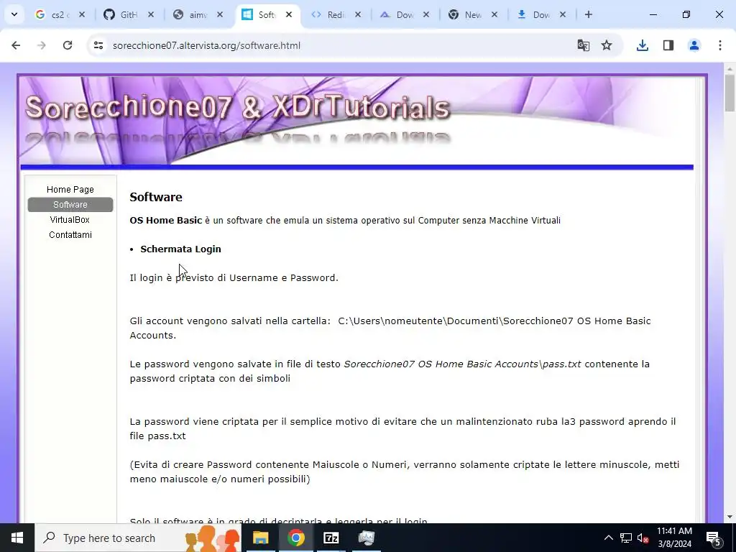Open the Windows Start menu
Screen dimensions: 736x552
[17, 538]
